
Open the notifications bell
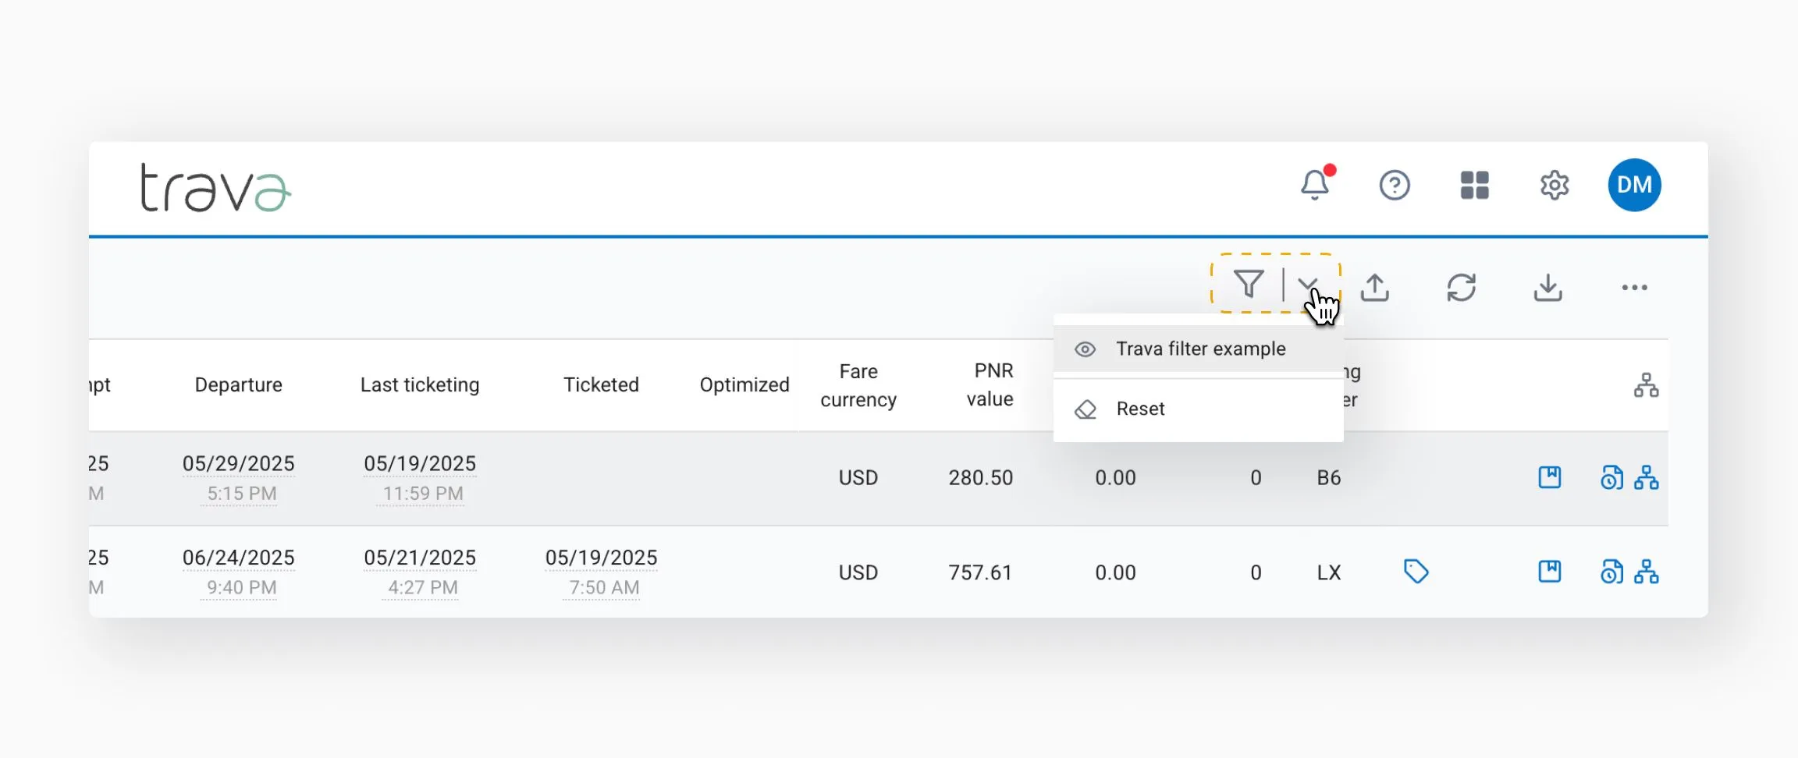pyautogui.click(x=1315, y=186)
